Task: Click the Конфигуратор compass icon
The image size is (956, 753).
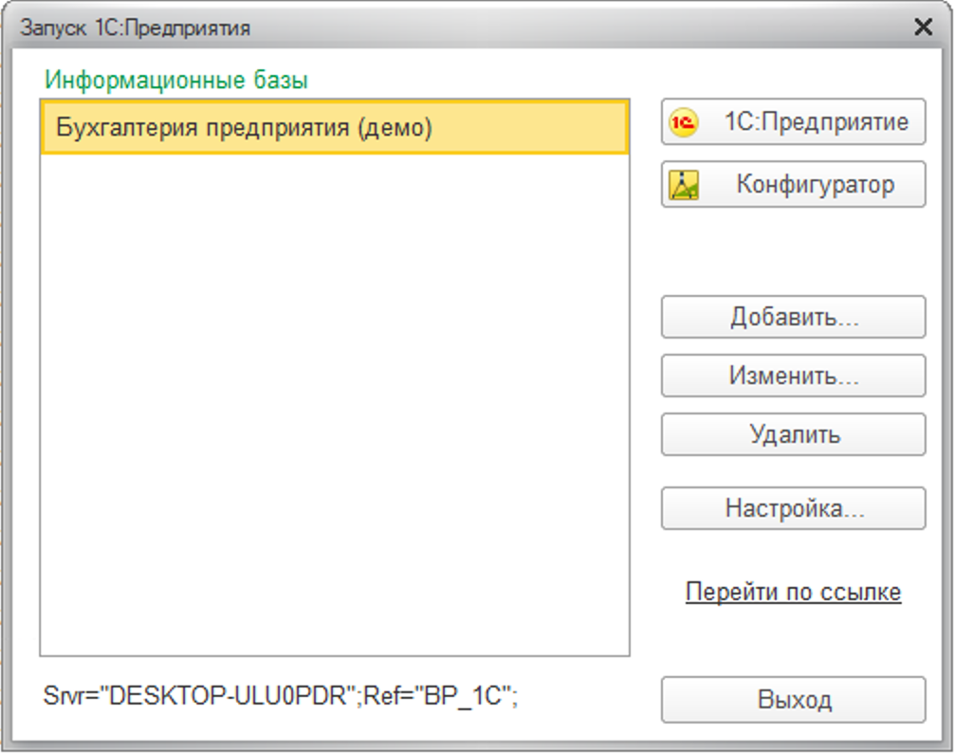Action: [x=684, y=185]
